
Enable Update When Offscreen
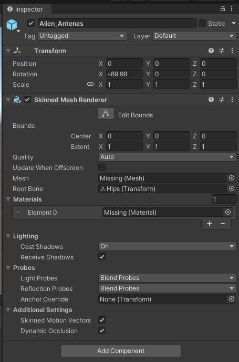101,167
